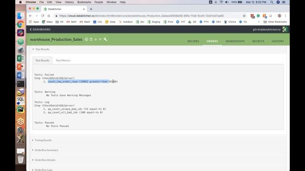Click the "No Tests Gave Warning Messages" text

pos(69,95)
